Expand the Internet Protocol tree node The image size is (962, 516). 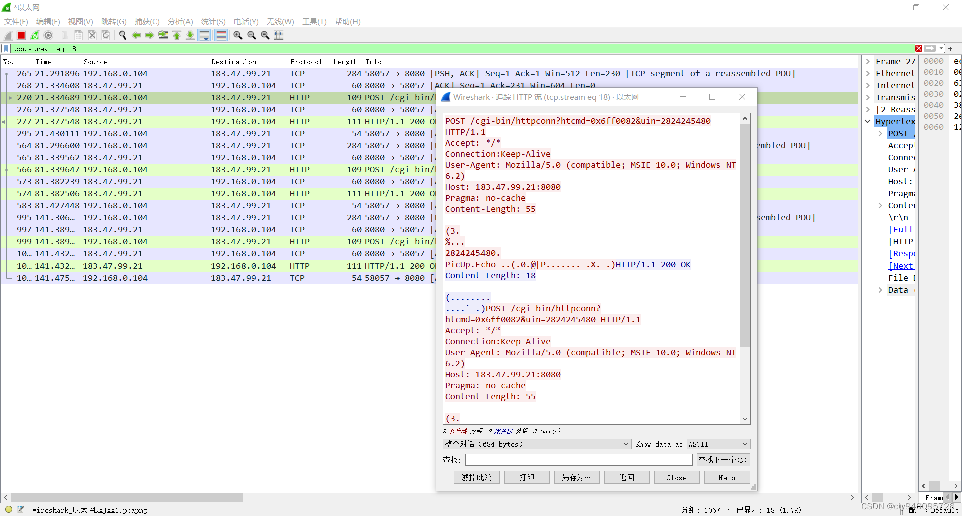868,86
